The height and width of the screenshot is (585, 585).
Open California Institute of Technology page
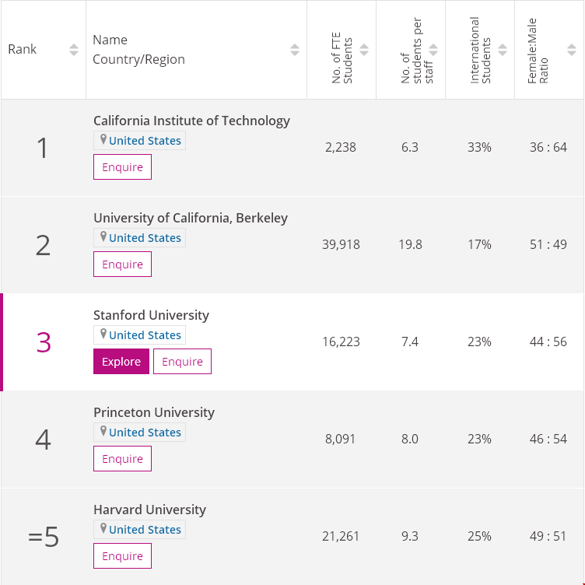[x=191, y=121]
